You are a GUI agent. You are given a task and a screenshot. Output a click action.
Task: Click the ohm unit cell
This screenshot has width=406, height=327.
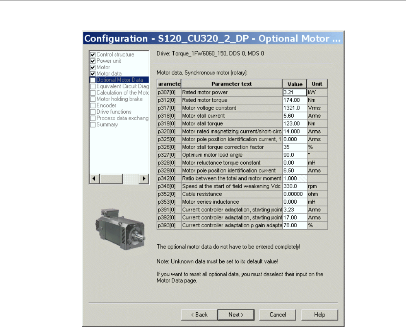click(317, 194)
